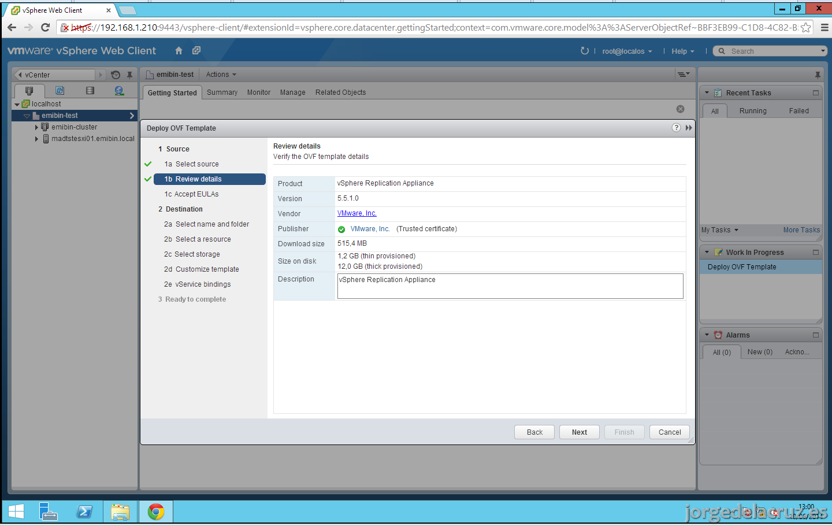Screen dimensions: 832x526
Task: Pin the vCenter navigator panel
Action: [130, 75]
